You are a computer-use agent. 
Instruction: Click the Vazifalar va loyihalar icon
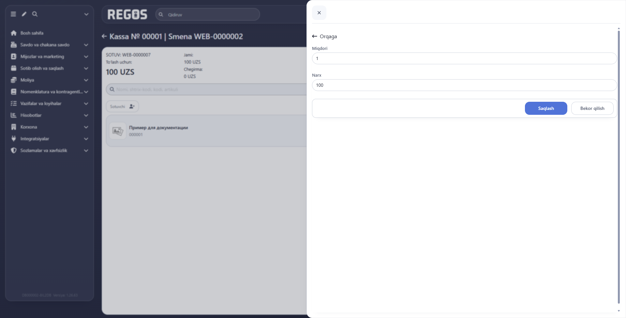click(x=14, y=103)
